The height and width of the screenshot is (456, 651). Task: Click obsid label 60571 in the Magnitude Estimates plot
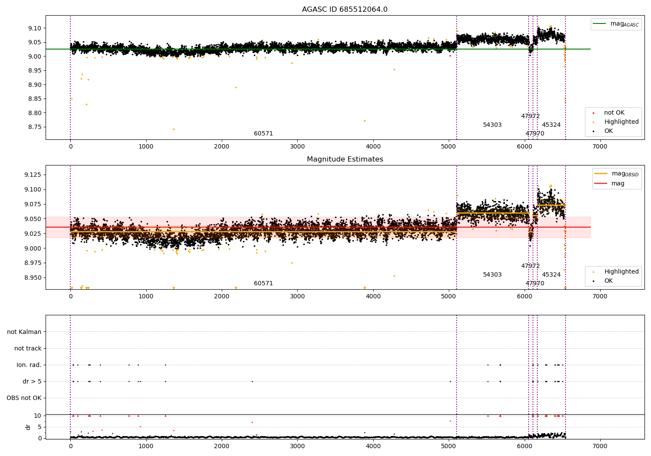click(x=263, y=284)
